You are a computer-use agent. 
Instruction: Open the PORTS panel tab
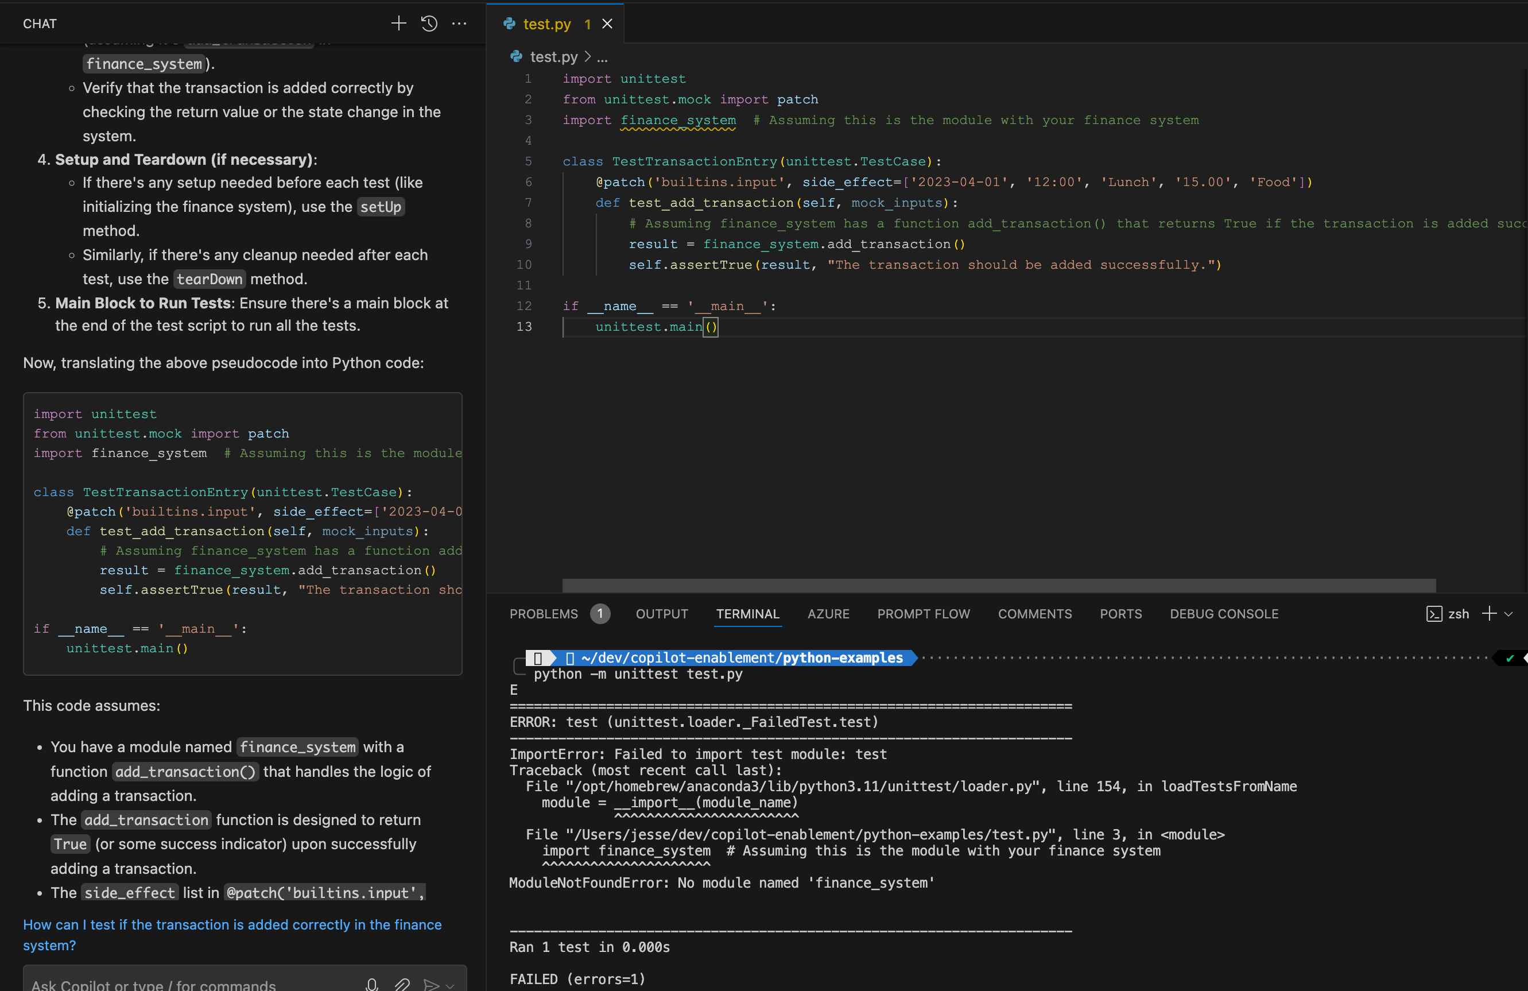[x=1120, y=613]
